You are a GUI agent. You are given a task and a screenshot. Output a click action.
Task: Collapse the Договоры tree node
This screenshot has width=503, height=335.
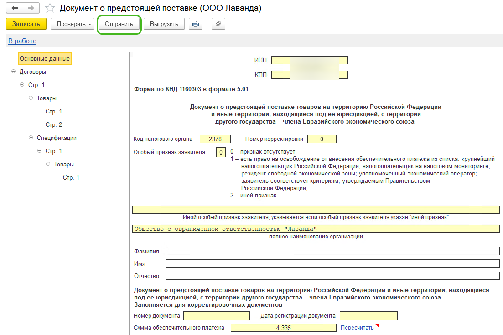point(14,72)
